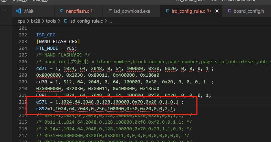Click the e571 identifier on line 212
The width and height of the screenshot is (271, 142).
click(x=42, y=102)
